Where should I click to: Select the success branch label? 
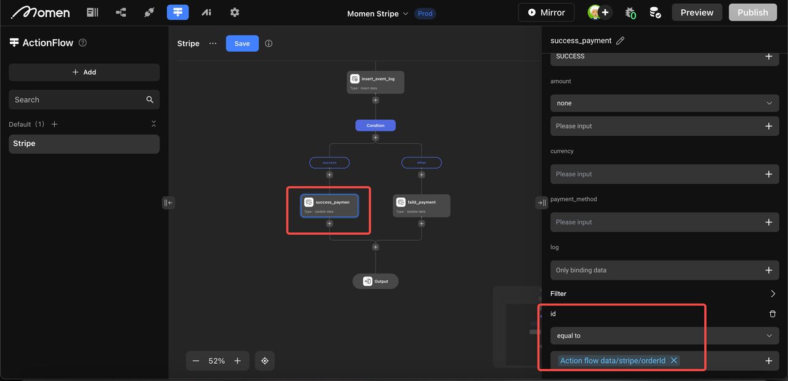click(329, 163)
